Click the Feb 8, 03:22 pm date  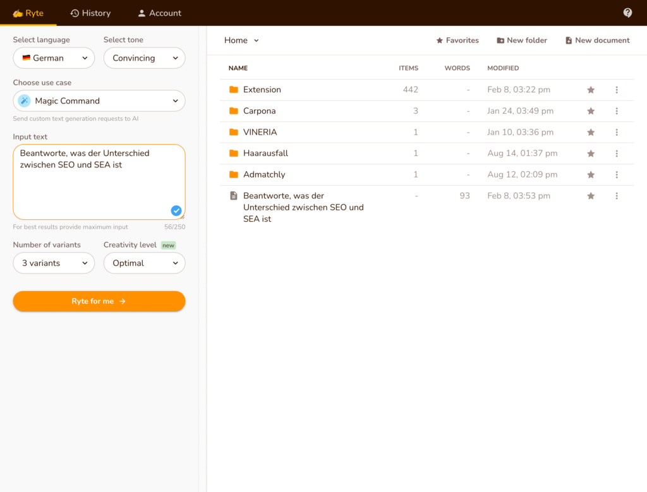pyautogui.click(x=519, y=90)
